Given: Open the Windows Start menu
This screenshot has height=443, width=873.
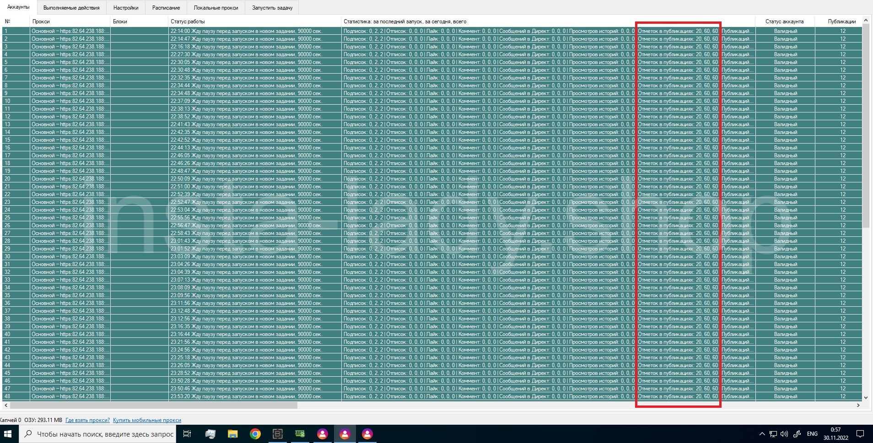Looking at the screenshot, I should (8, 434).
